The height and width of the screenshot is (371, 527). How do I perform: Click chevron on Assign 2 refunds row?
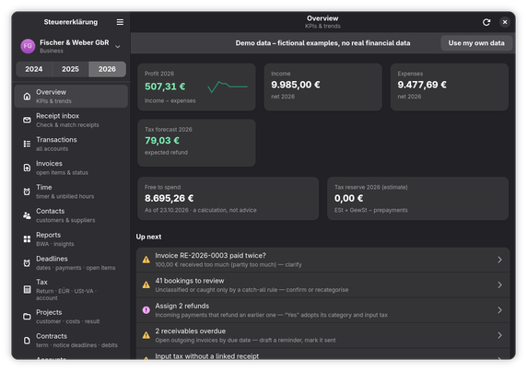tap(499, 310)
